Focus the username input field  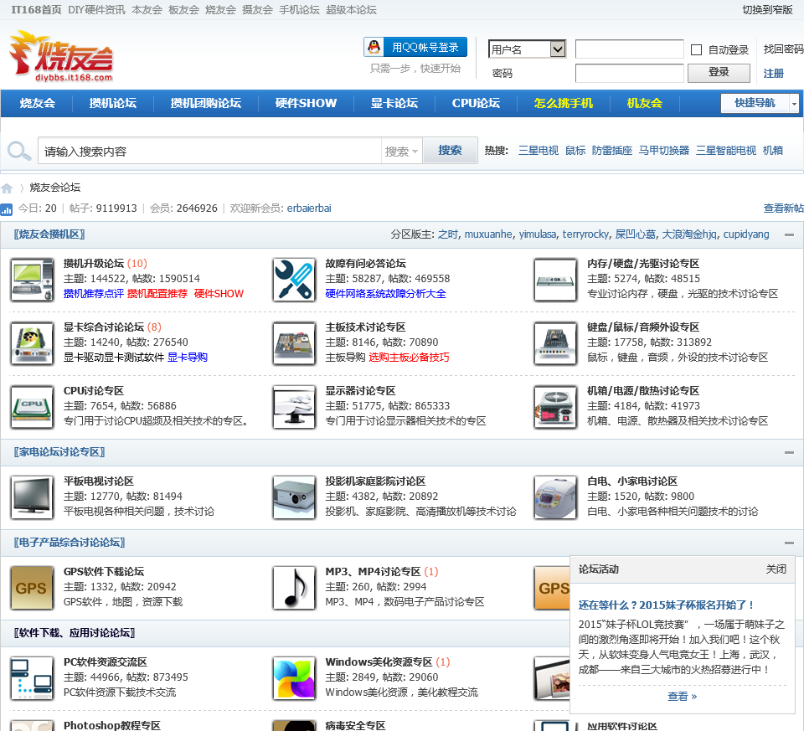(630, 49)
